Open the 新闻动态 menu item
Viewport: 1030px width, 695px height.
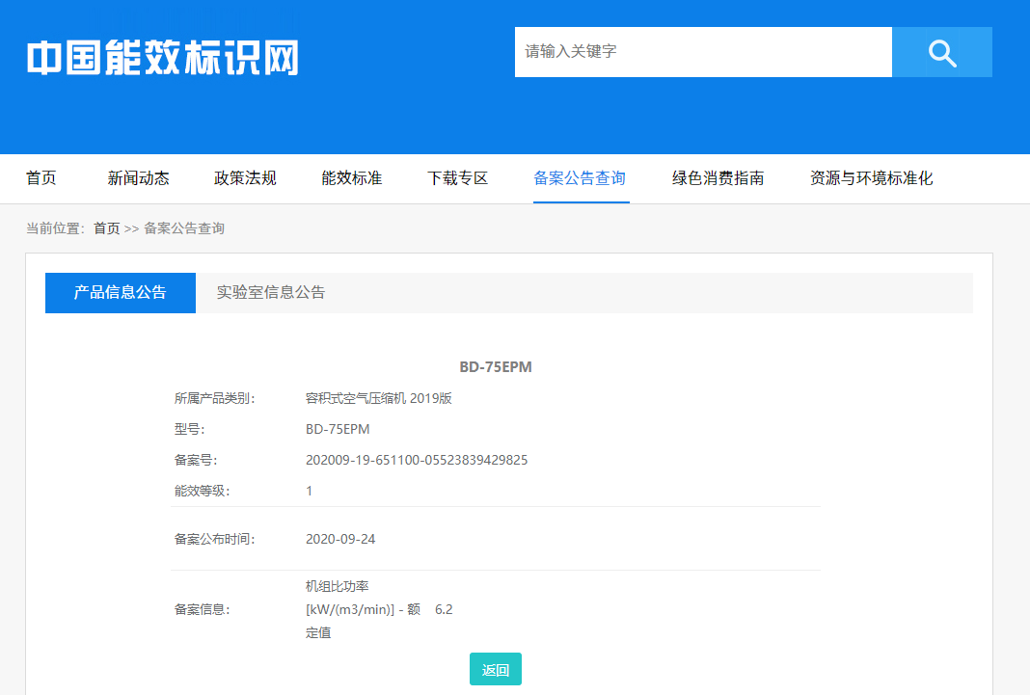(138, 178)
